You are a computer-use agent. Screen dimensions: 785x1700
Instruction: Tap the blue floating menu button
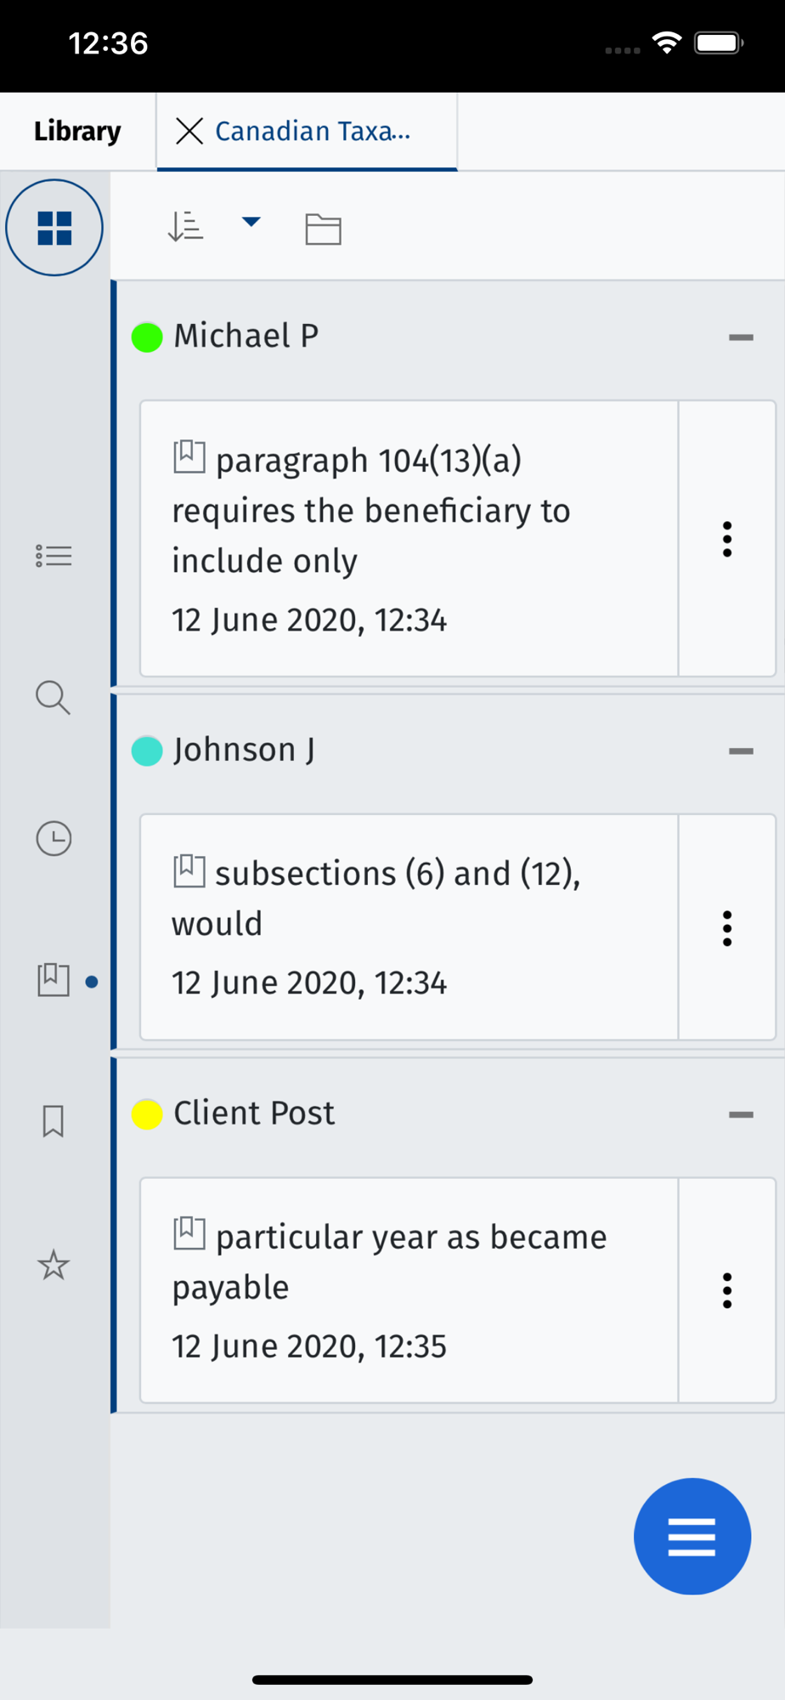692,1536
